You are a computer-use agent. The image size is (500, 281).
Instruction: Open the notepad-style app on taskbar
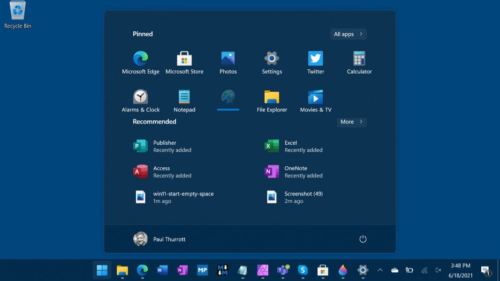242,270
